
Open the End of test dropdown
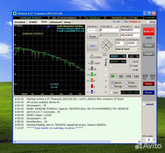click(137, 49)
